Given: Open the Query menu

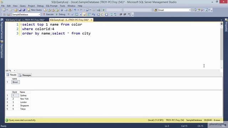Looking at the screenshot, I should [22, 6].
